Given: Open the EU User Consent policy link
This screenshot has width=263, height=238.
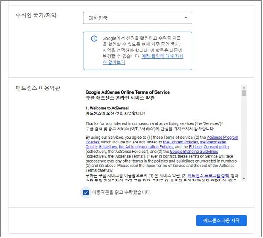Looking at the screenshot, I should (208, 147).
